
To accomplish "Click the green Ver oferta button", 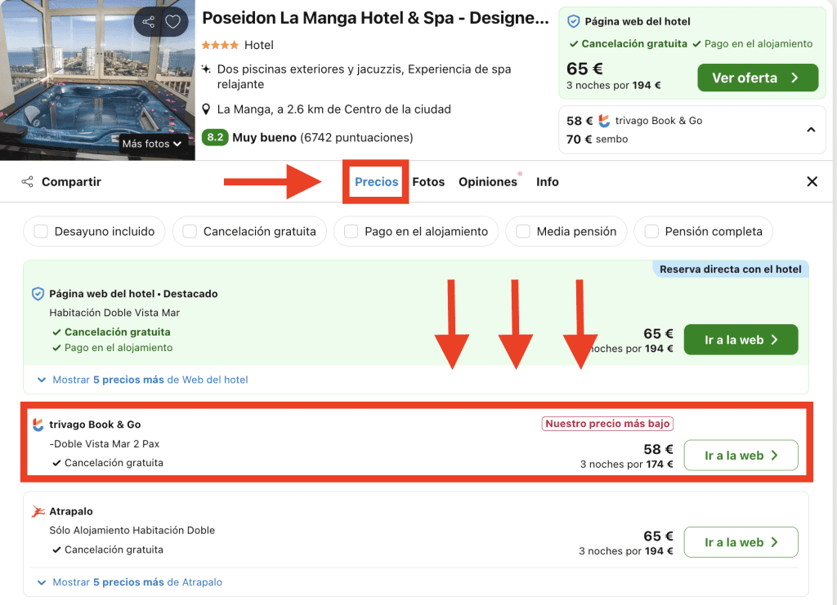I will (757, 78).
